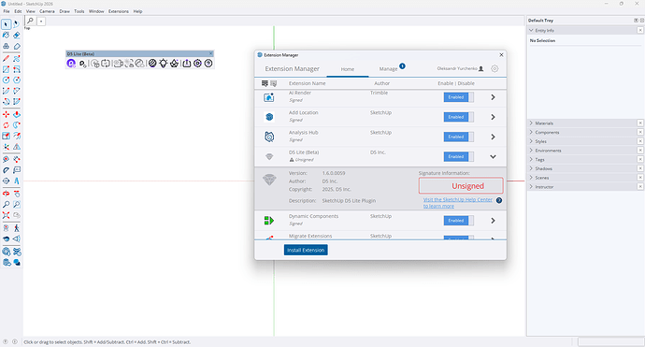The width and height of the screenshot is (645, 347).
Task: Select the Push/Pull tool
Action: (x=17, y=114)
